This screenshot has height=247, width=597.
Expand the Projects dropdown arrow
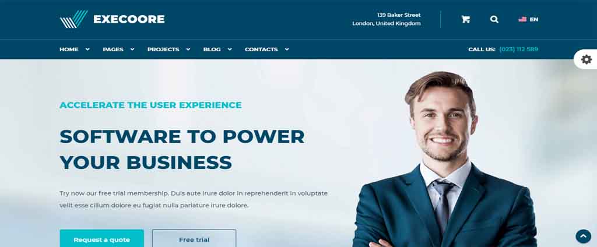coord(188,49)
